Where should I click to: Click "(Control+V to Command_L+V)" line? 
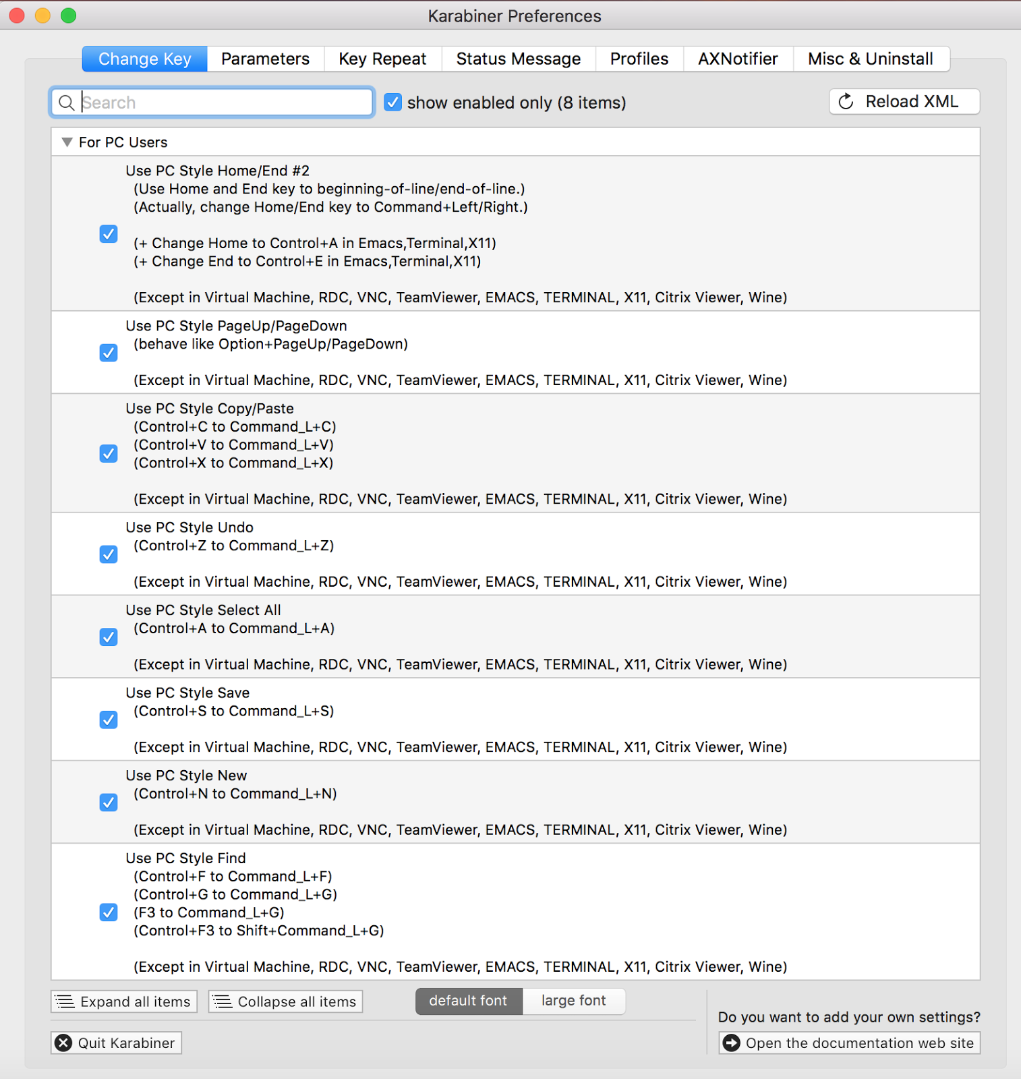point(233,446)
